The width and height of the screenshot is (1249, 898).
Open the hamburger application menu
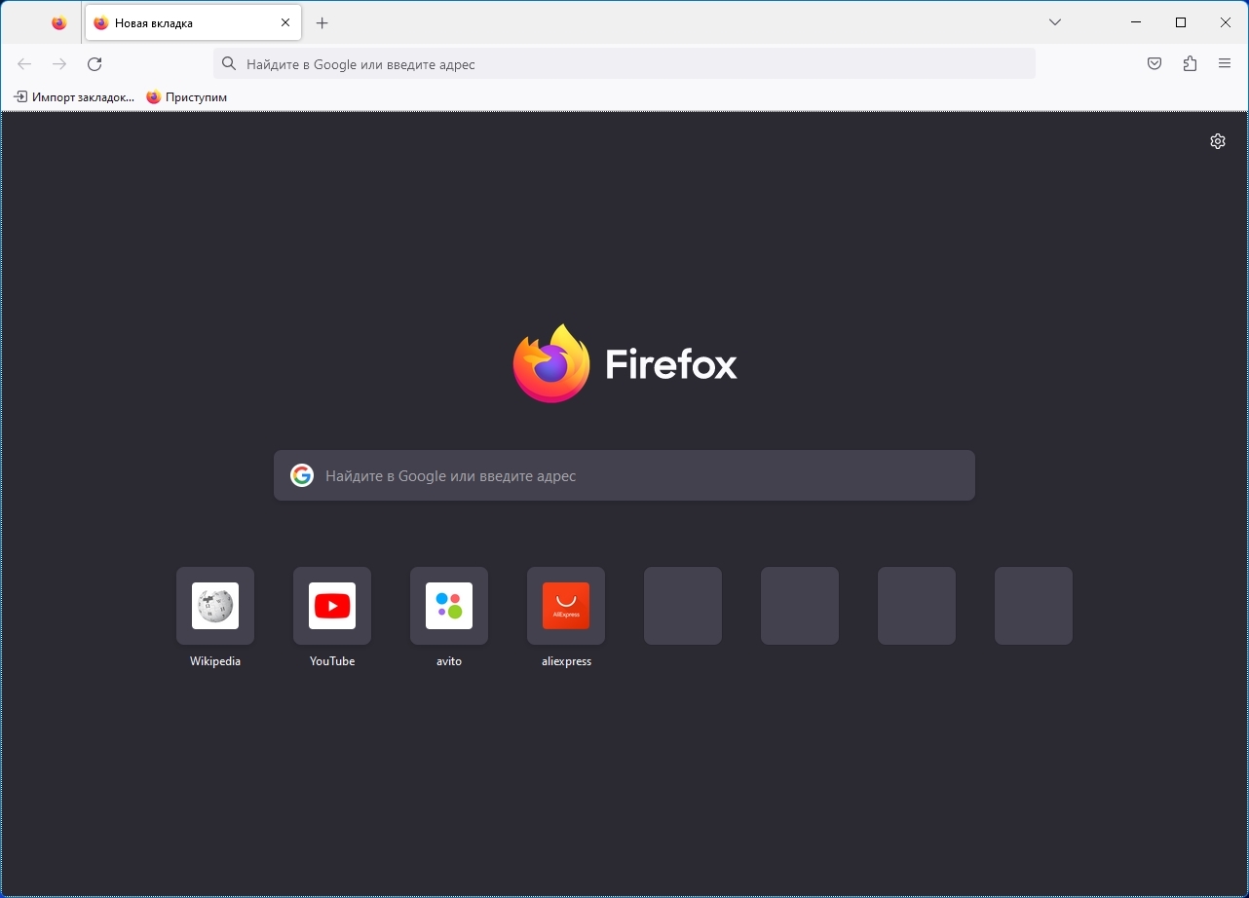coord(1225,64)
